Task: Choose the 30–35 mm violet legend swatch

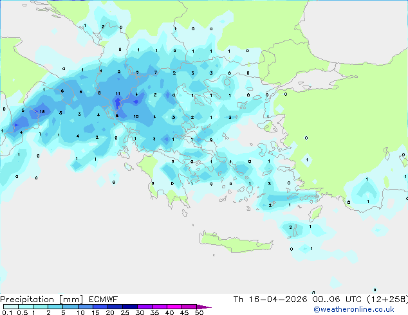Action: click(x=144, y=307)
